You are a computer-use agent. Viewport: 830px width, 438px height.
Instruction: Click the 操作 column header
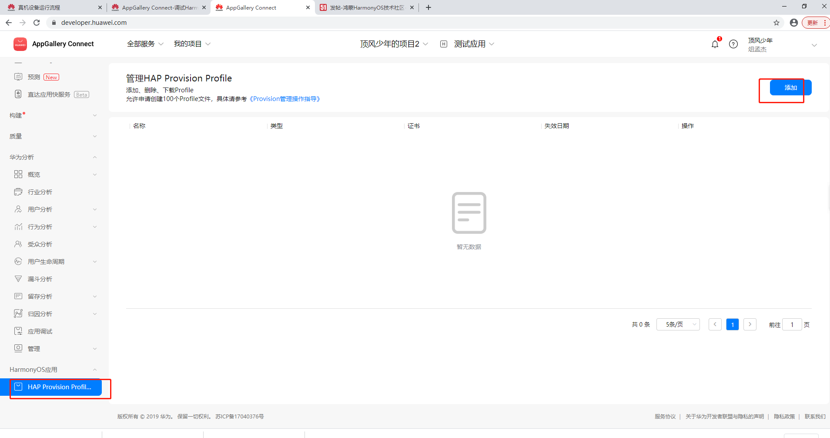(688, 126)
